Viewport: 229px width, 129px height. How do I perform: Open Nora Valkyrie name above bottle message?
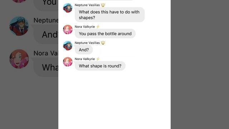(85, 27)
